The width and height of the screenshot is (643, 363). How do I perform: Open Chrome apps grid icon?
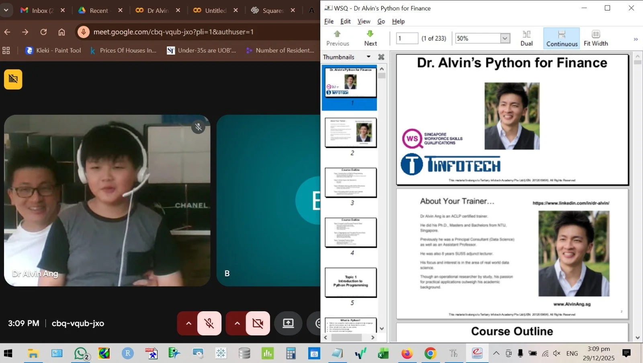6,51
